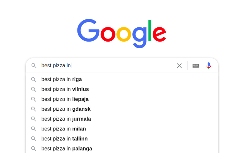Click magnifier icon beside vilnius suggestion
This screenshot has width=243, height=153.
coord(33,90)
